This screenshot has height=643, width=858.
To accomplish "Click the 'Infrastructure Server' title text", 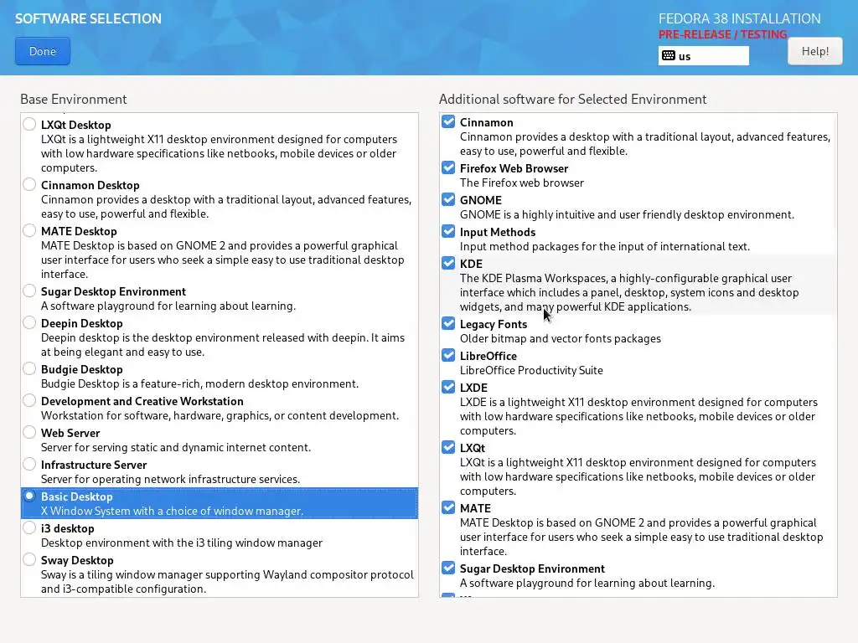I will click(x=94, y=465).
